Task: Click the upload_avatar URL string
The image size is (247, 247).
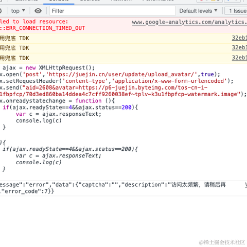Action: pyautogui.click(x=121, y=75)
